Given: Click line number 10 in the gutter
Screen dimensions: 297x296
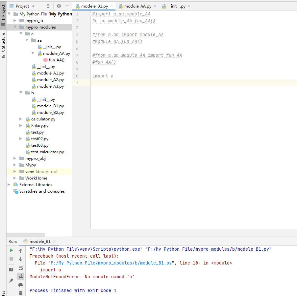Looking at the screenshot, I should 76,76.
